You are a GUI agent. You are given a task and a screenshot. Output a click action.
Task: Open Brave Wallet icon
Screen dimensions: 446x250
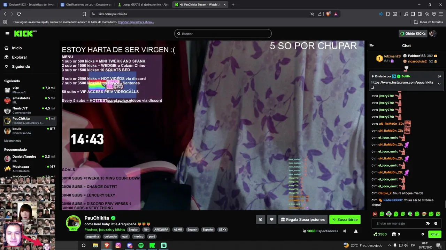tap(420, 14)
